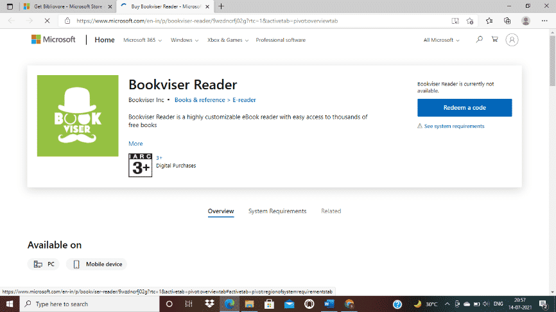Click the taskbar search box

89,304
